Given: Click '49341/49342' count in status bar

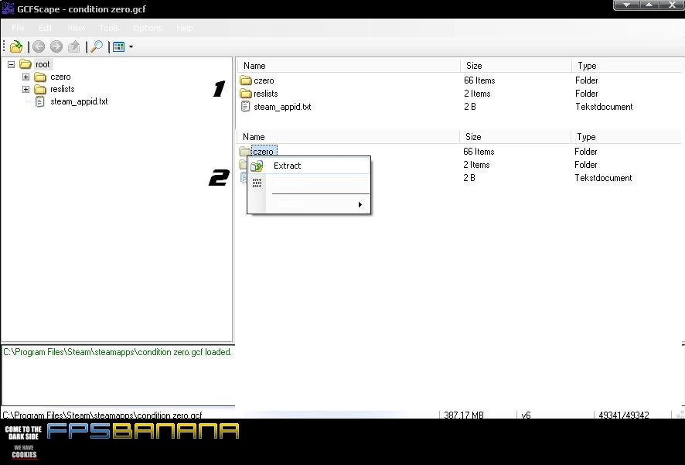Looking at the screenshot, I should (623, 415).
